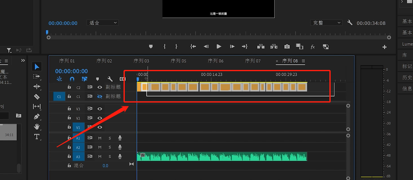
Task: Switch to 序列 06 tab
Action: click(216, 61)
